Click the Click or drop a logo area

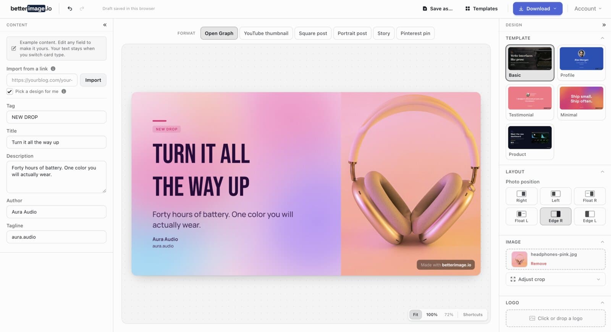point(556,318)
